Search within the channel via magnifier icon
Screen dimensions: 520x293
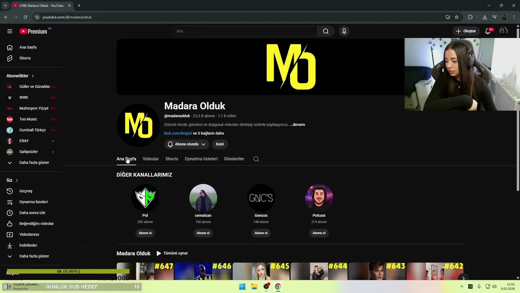coord(256,159)
